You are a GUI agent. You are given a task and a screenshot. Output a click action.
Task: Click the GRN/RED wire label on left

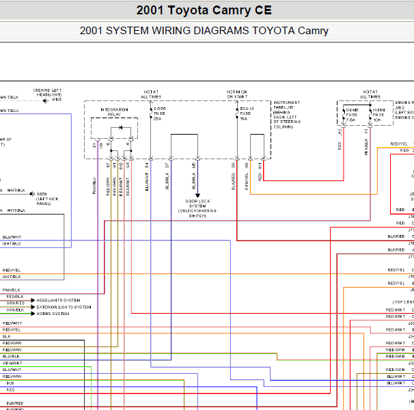15,303
